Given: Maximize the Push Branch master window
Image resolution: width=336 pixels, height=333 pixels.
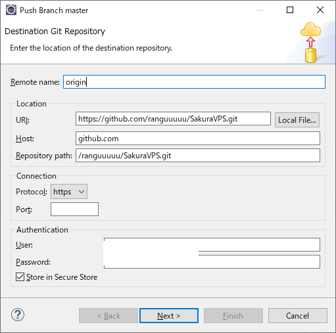Looking at the screenshot, I should pyautogui.click(x=290, y=10).
